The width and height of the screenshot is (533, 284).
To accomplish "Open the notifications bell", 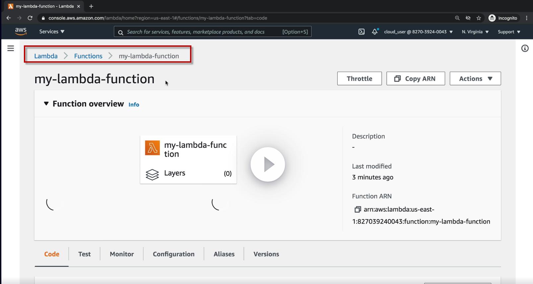I will pos(375,32).
